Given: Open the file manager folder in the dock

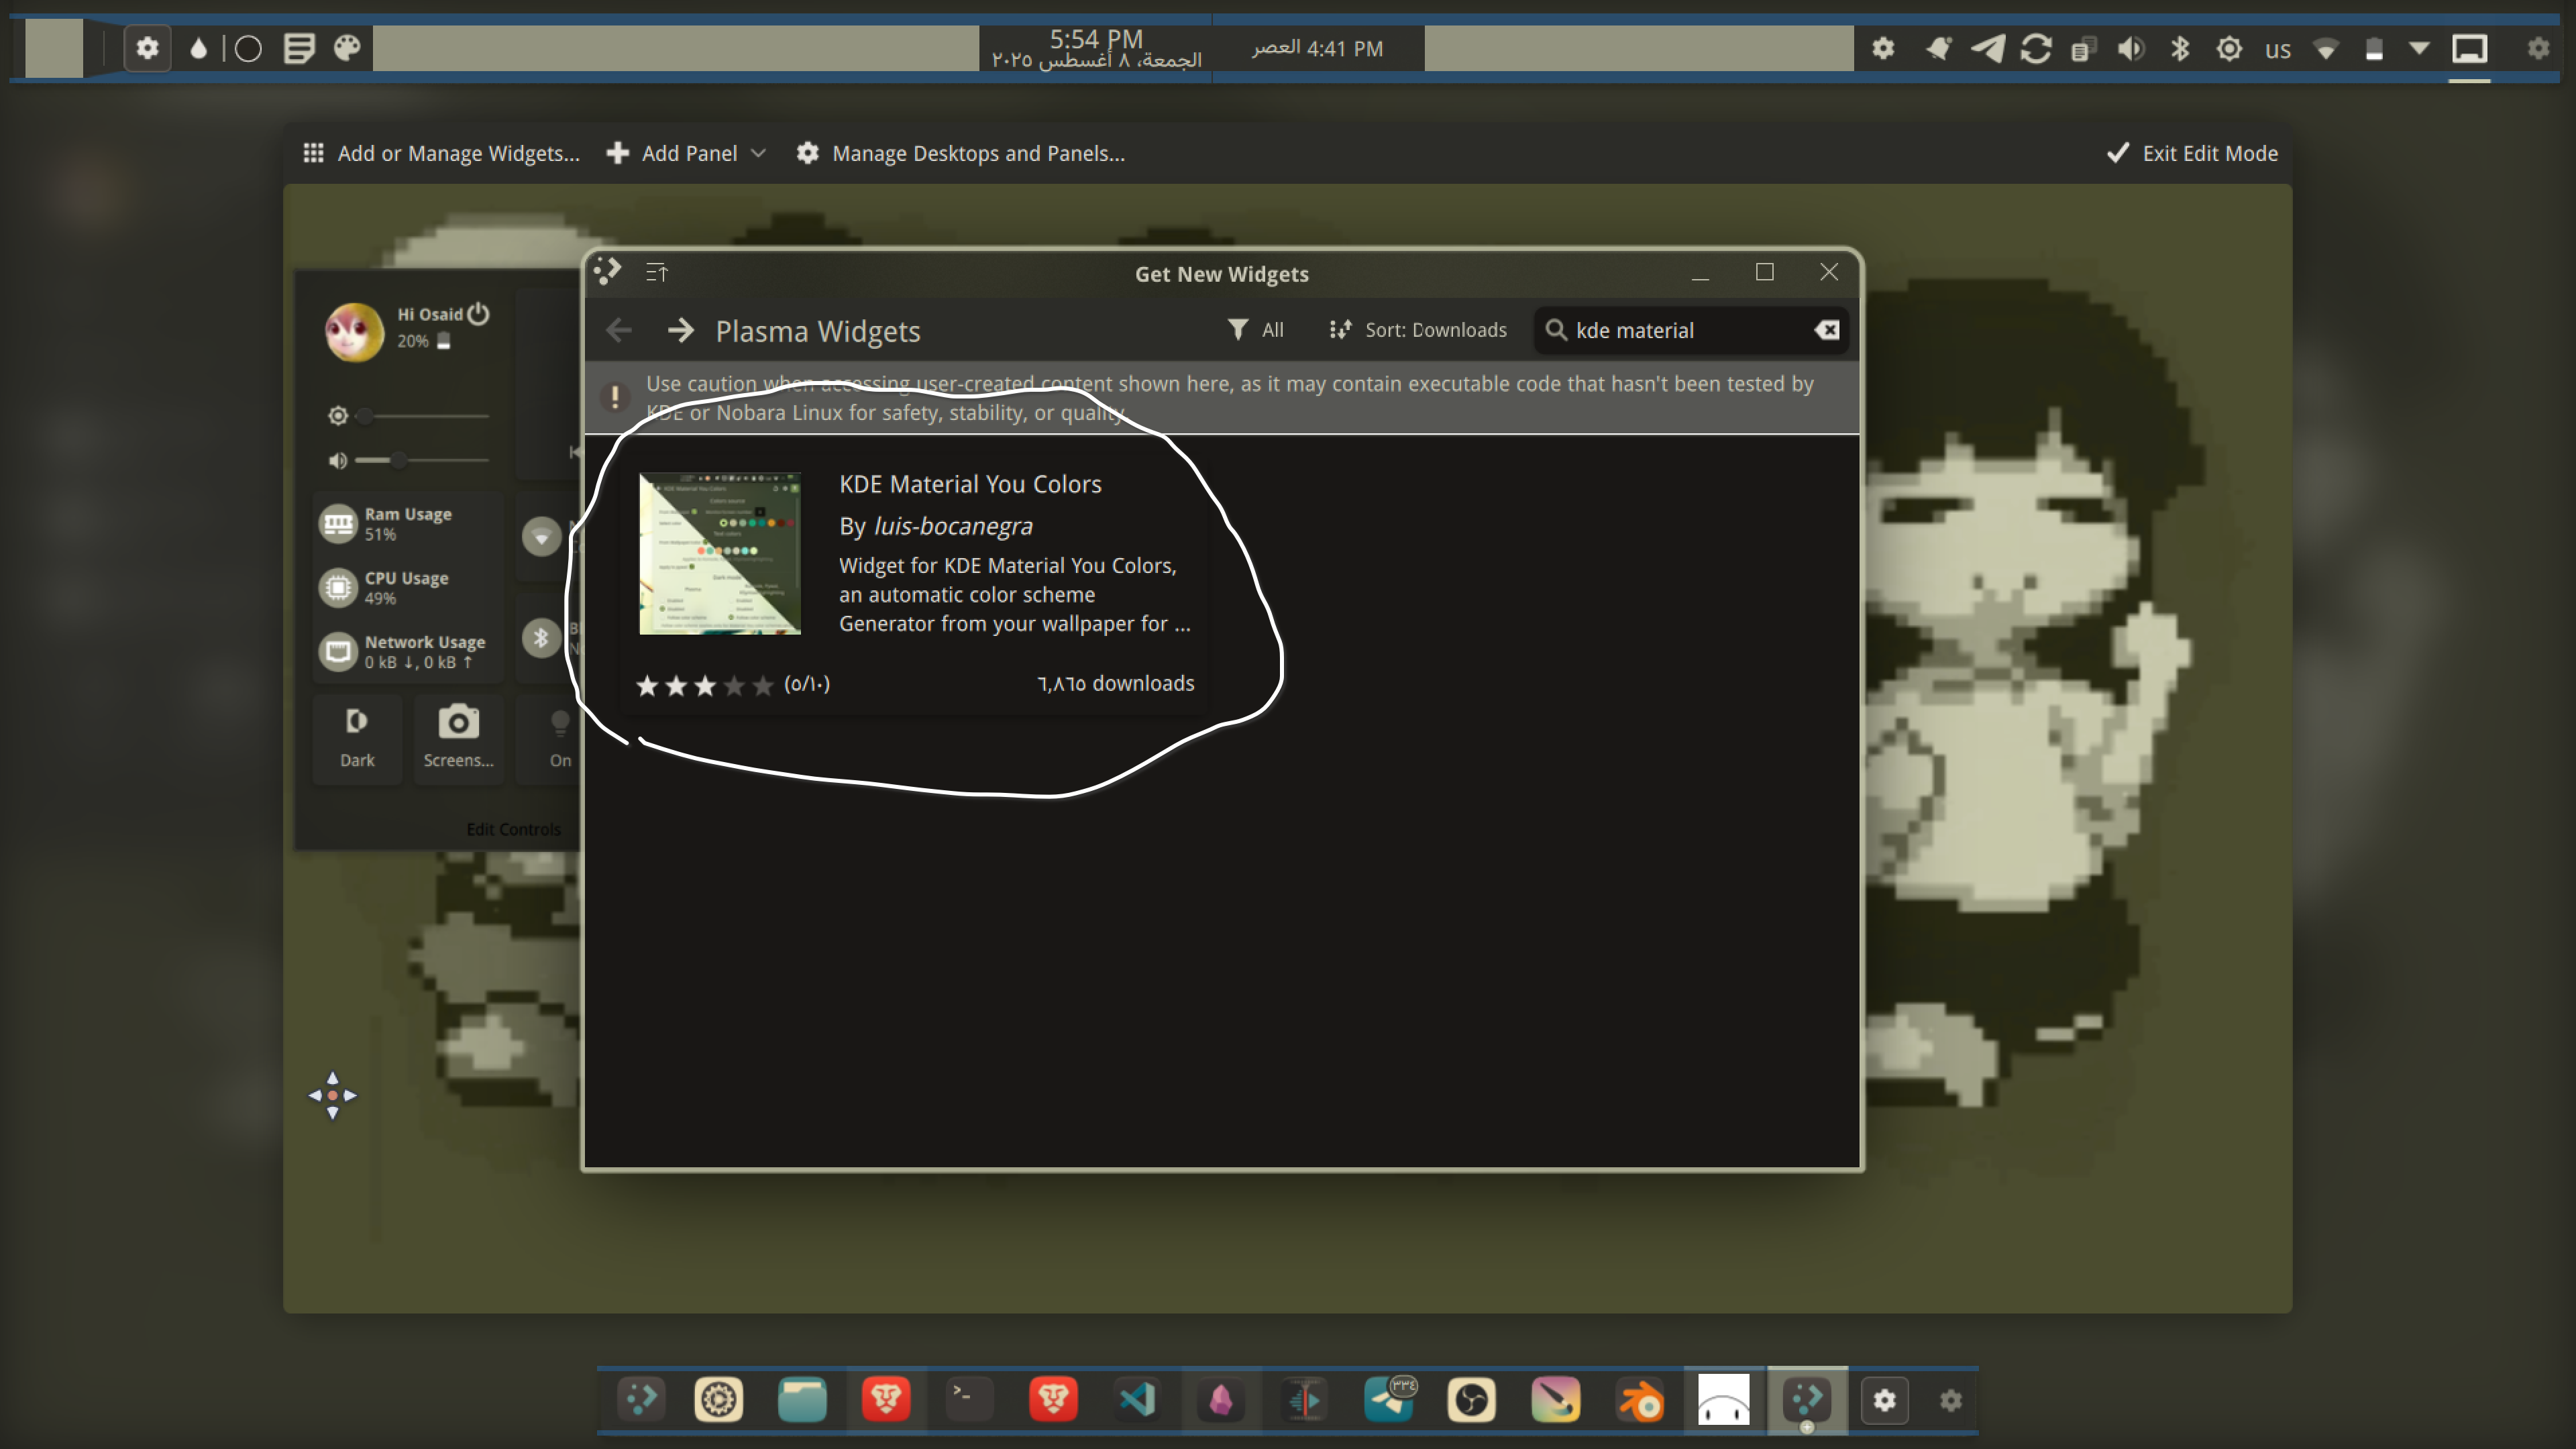Looking at the screenshot, I should coord(802,1399).
